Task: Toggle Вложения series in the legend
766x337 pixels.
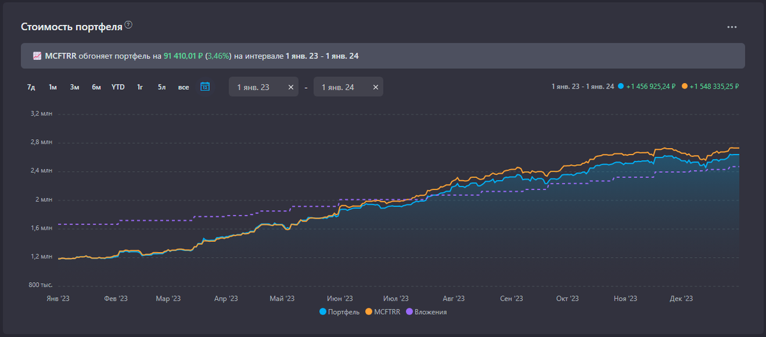Action: pos(426,312)
